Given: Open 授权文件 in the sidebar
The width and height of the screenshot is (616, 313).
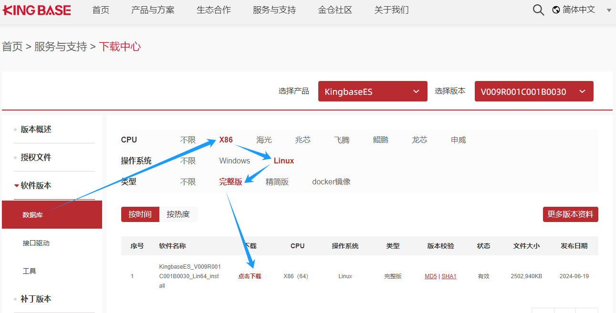Looking at the screenshot, I should point(36,157).
